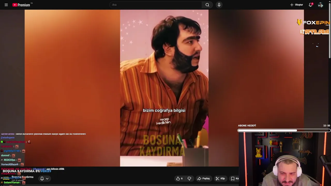Dislike the video with thumbs down

[189, 179]
